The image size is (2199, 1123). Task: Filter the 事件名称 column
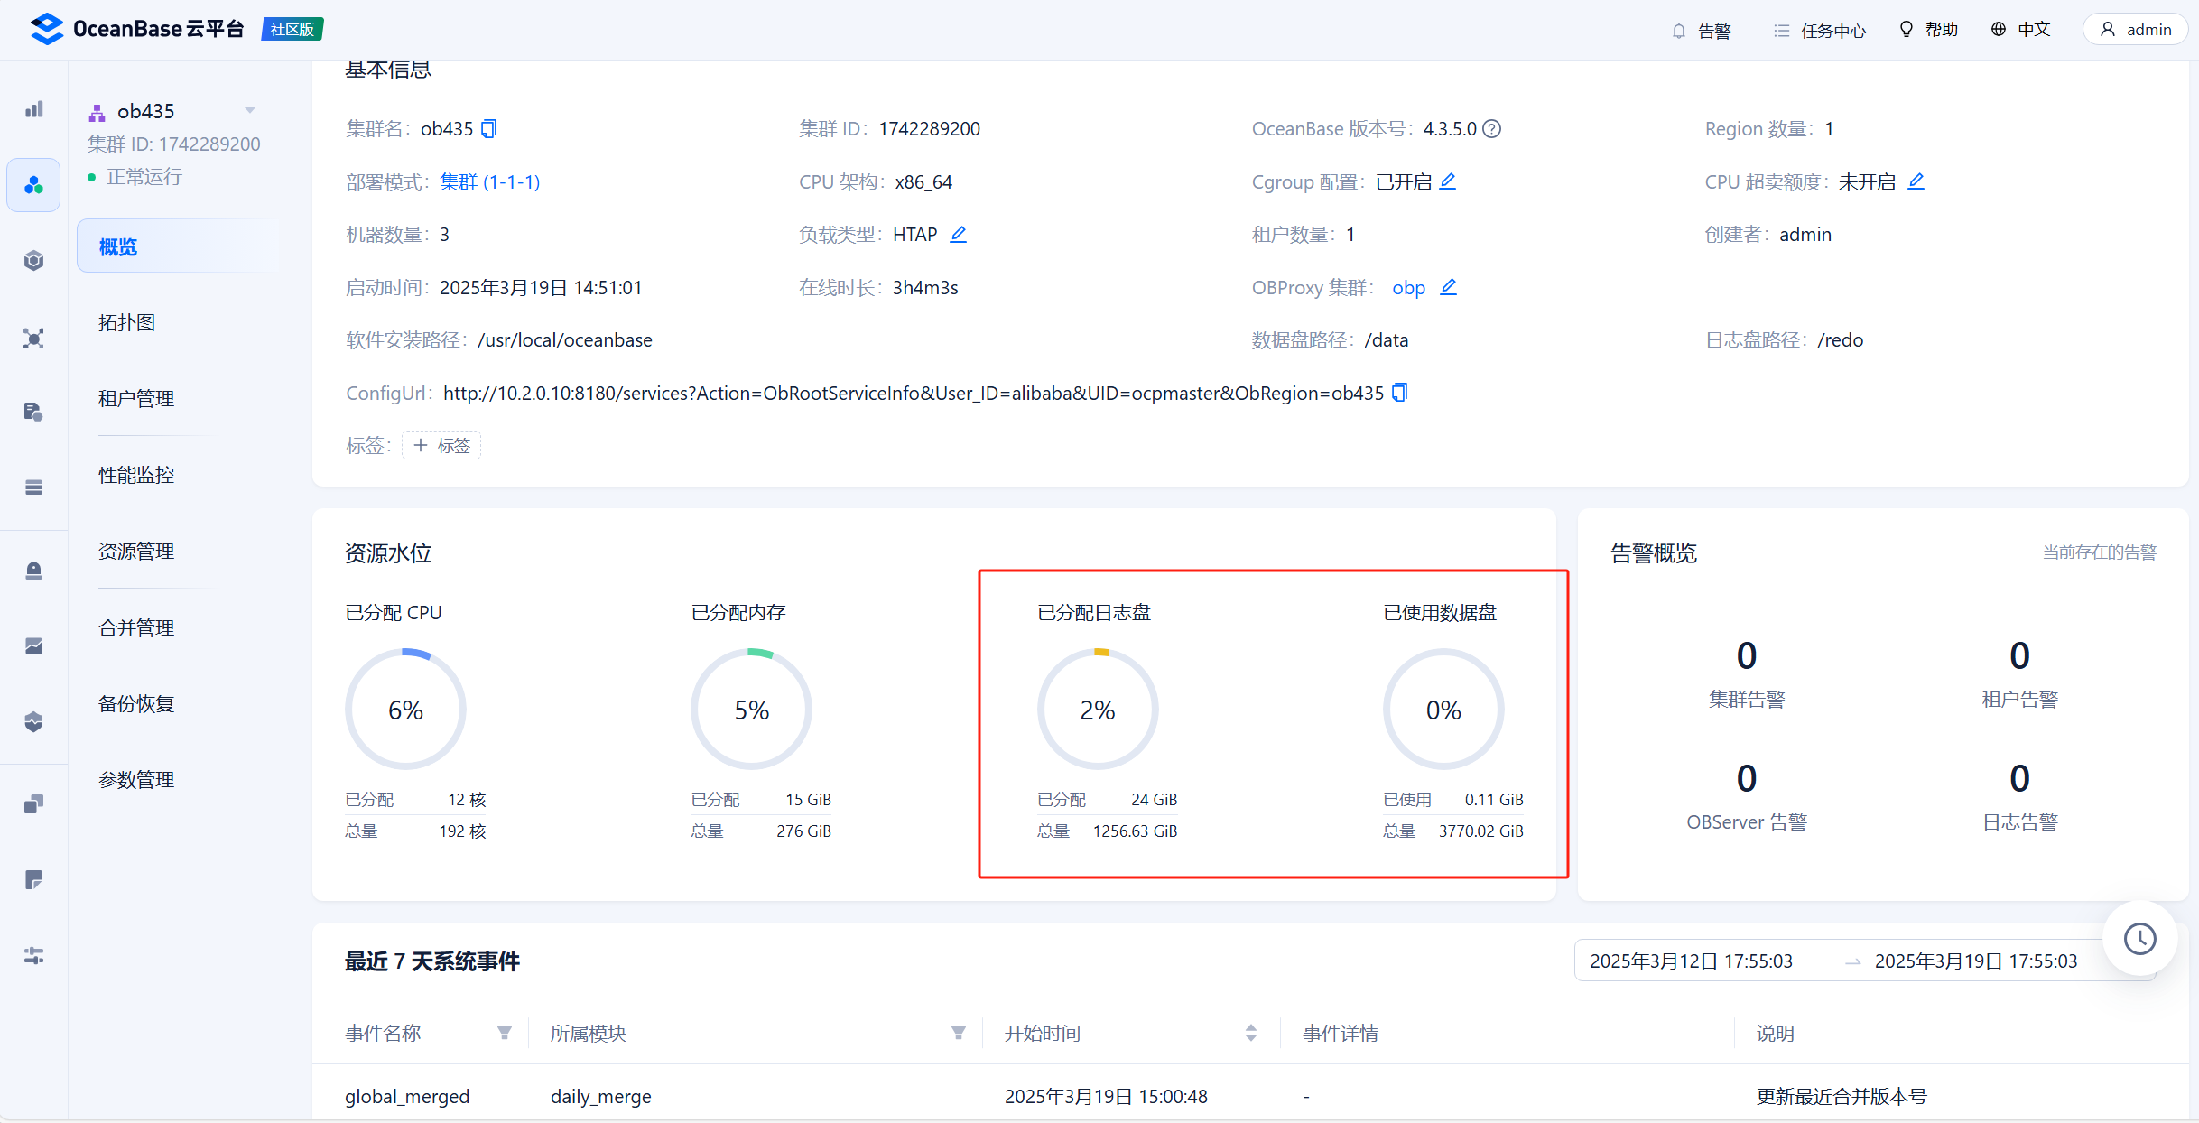(x=505, y=1033)
